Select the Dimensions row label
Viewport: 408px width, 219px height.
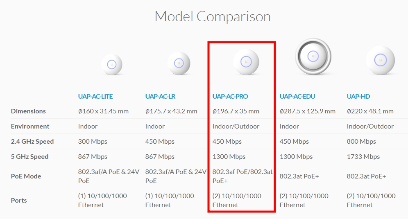coord(28,111)
